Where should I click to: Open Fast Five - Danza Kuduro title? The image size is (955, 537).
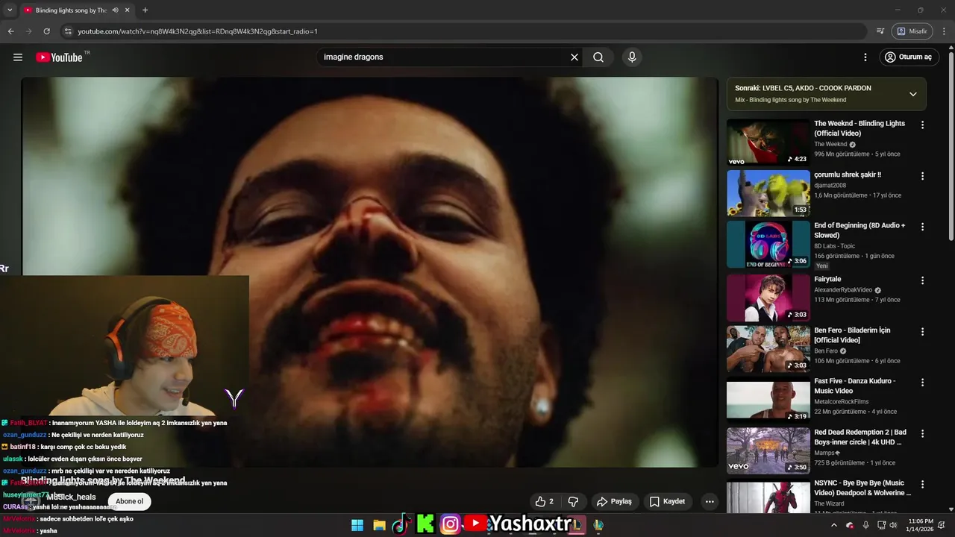[855, 386]
